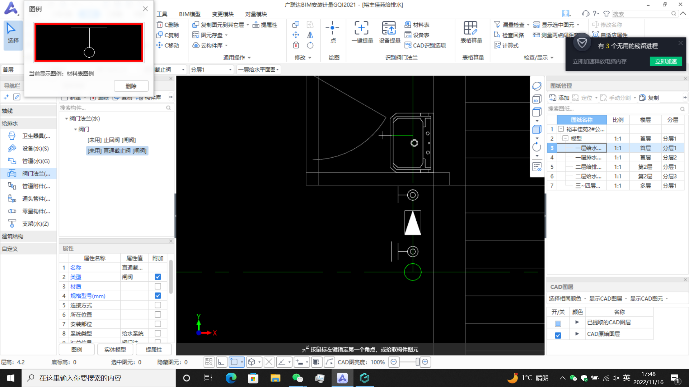
Task: Select 管道(水)(G) in navigation
Action: pyautogui.click(x=29, y=161)
